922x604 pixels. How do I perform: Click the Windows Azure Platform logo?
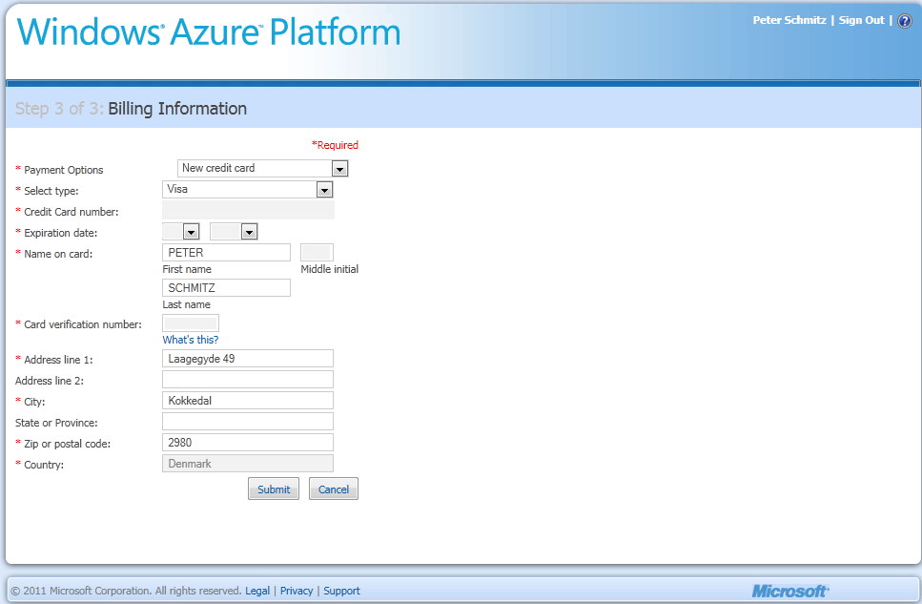pyautogui.click(x=209, y=31)
